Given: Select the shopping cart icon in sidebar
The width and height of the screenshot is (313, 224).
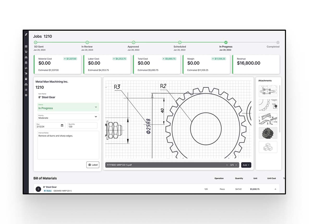Looking at the screenshot, I should pyautogui.click(x=26, y=52).
